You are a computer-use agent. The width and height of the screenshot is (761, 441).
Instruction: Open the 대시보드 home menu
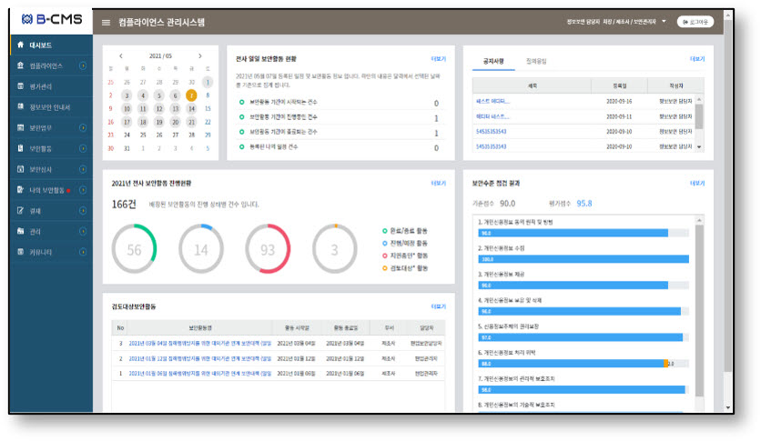pos(51,45)
